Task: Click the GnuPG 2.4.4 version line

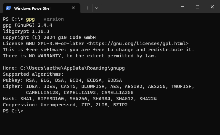Action: pyautogui.click(x=27, y=25)
